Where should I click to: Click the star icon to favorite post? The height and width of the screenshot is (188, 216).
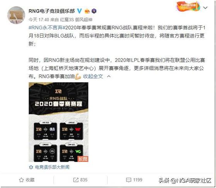21,180
